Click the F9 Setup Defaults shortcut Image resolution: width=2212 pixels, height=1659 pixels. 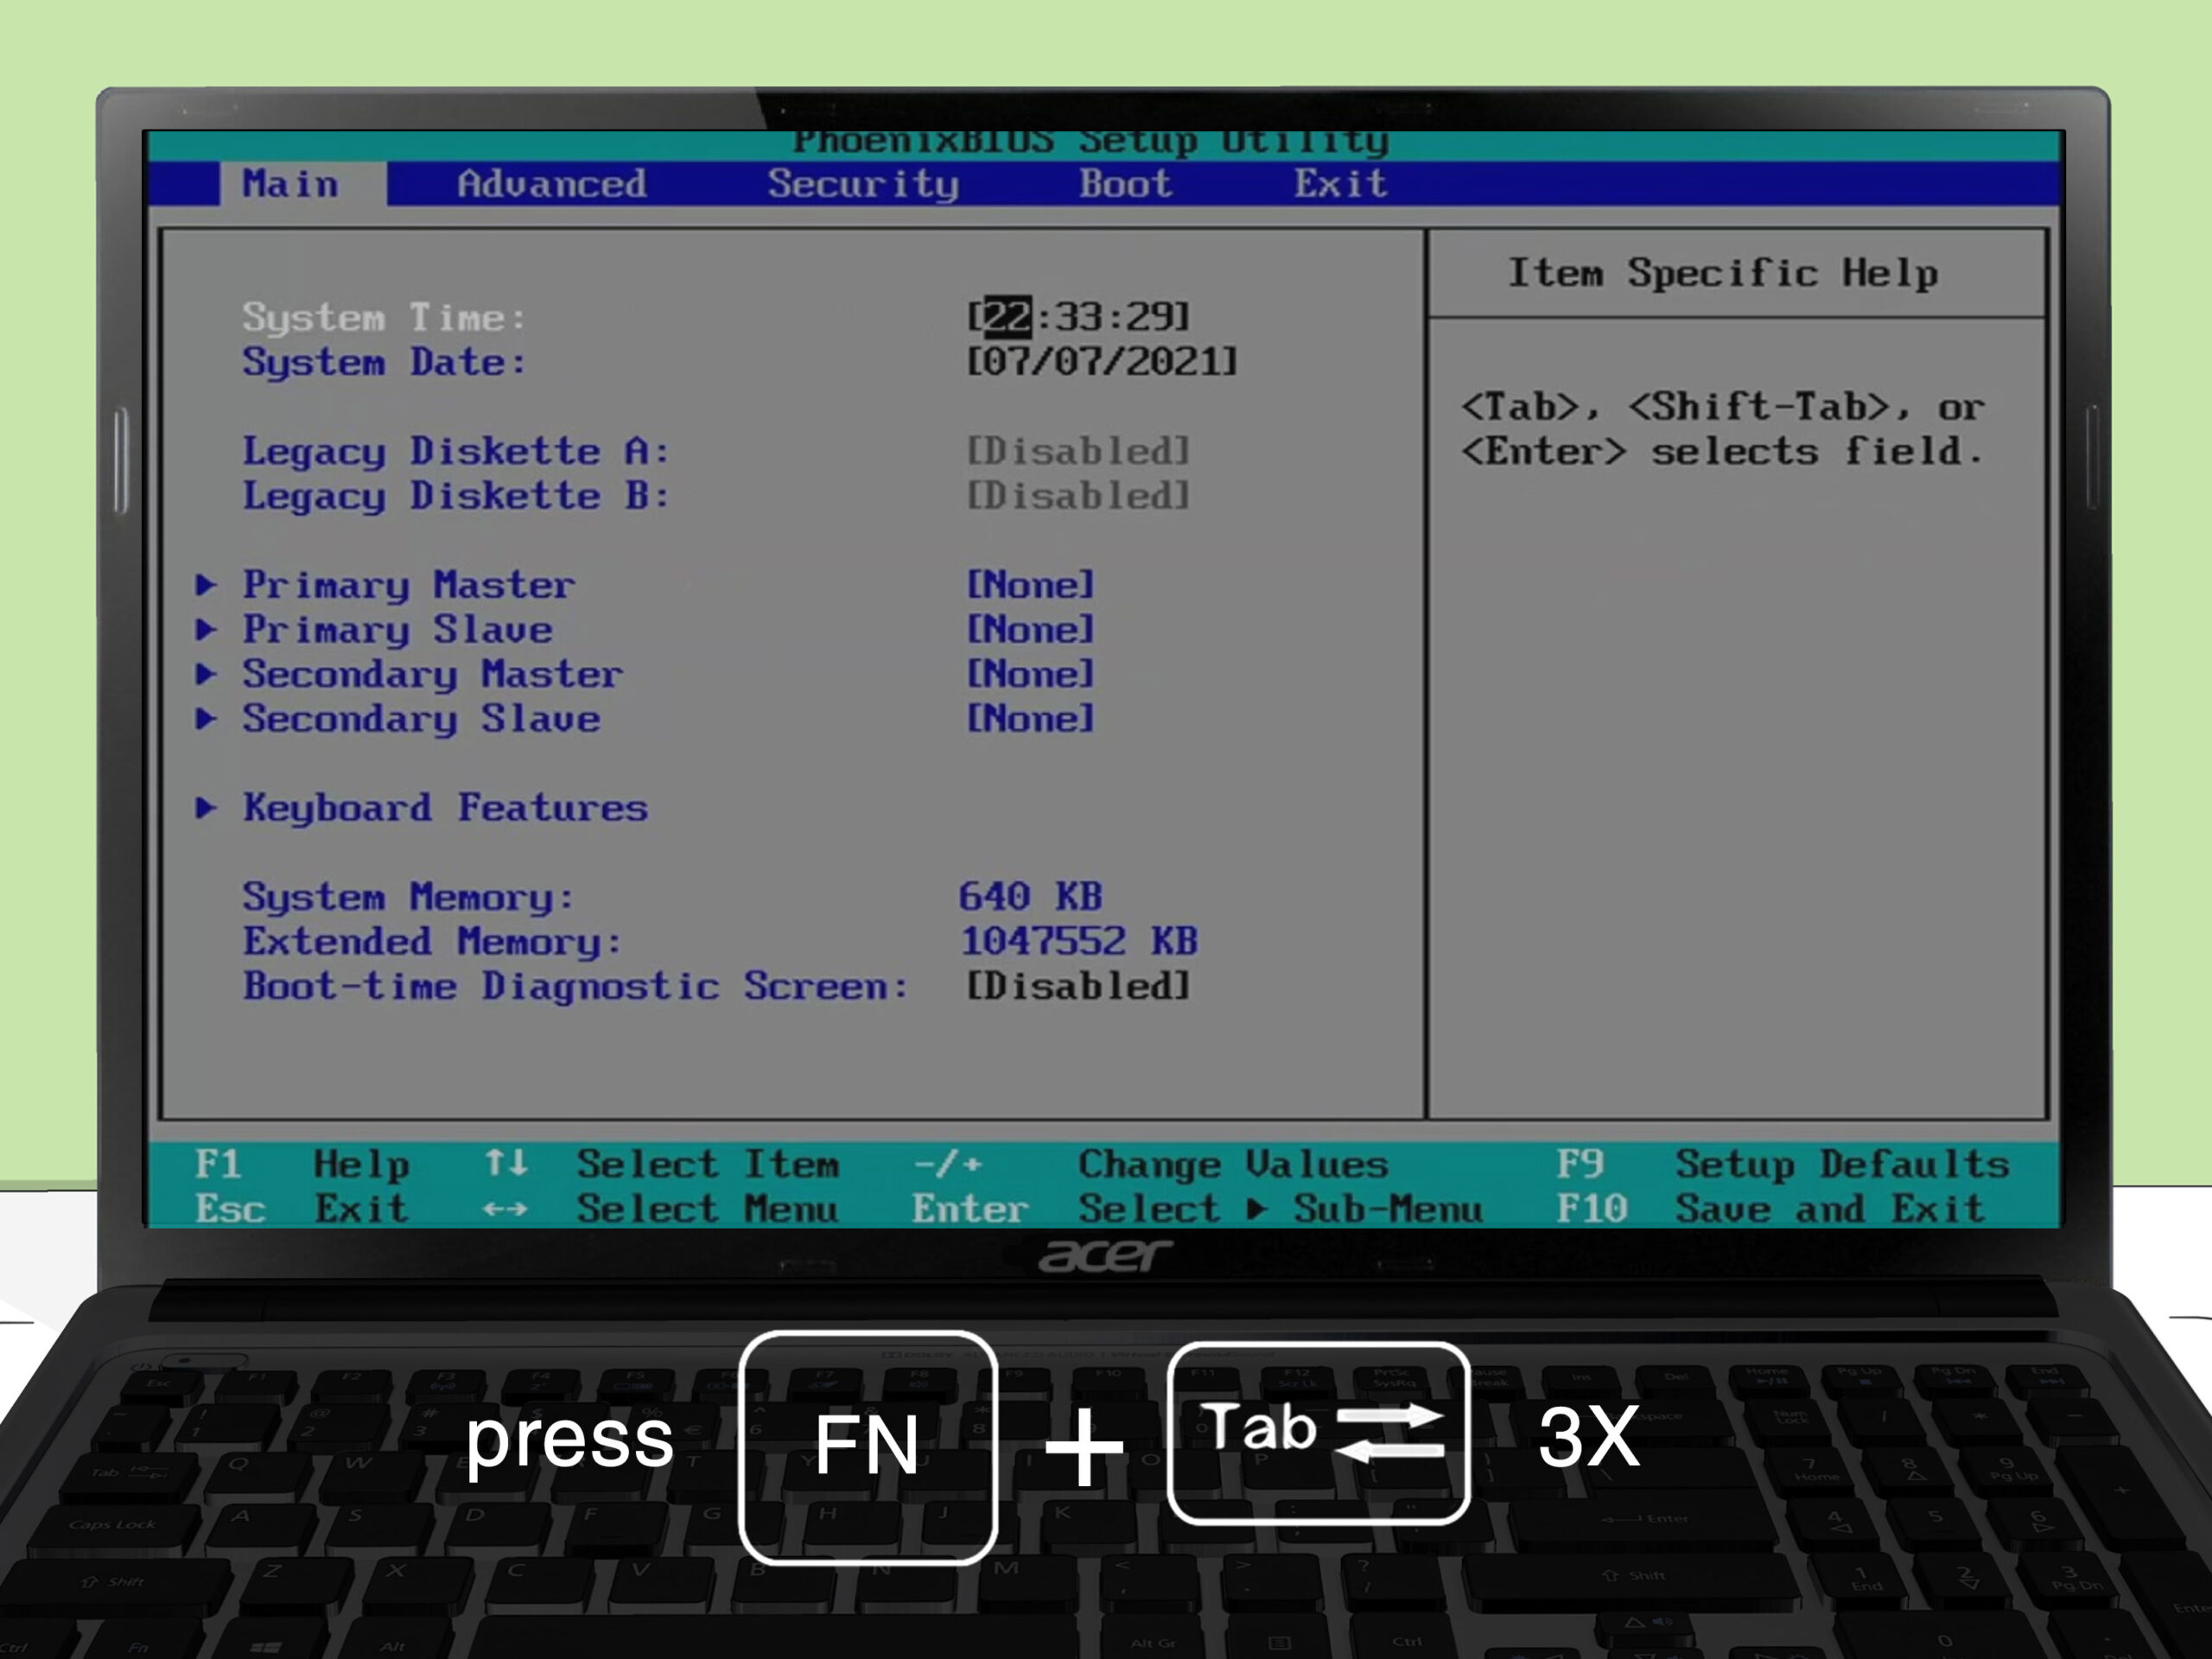pyautogui.click(x=1783, y=1164)
